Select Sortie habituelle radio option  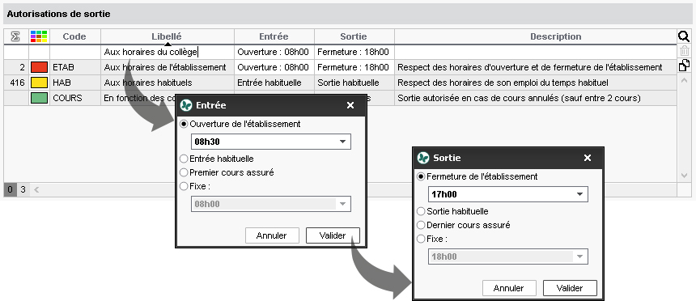[x=421, y=211]
